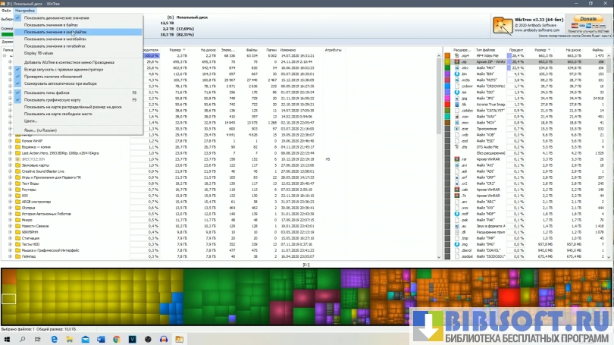Viewport: 614px width, 345px height.
Task: Click the .rar WinRAR archive icon
Action: (457, 159)
